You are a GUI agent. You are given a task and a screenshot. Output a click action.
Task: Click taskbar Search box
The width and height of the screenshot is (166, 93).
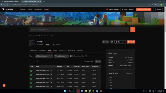tap(72, 91)
